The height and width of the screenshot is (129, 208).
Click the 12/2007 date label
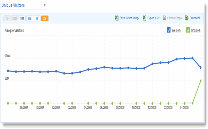click(56, 108)
